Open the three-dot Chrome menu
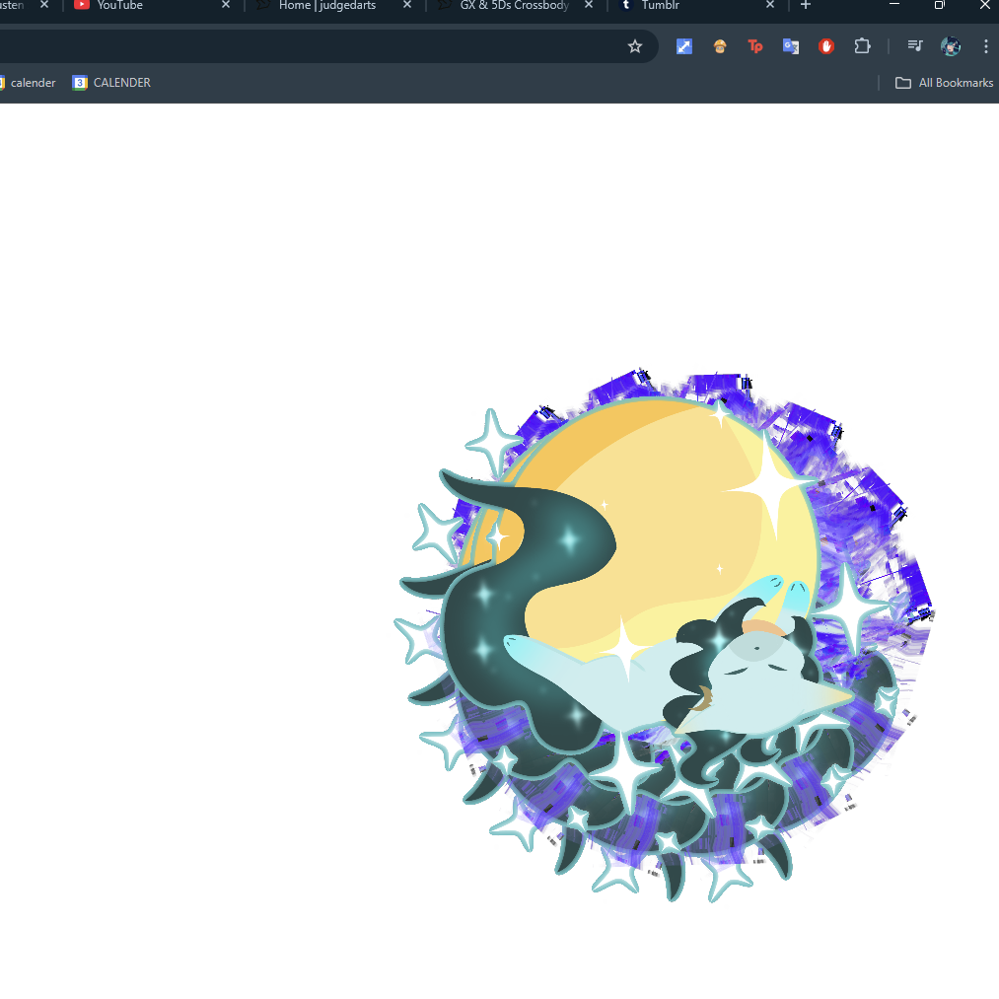The image size is (999, 999). (x=986, y=46)
